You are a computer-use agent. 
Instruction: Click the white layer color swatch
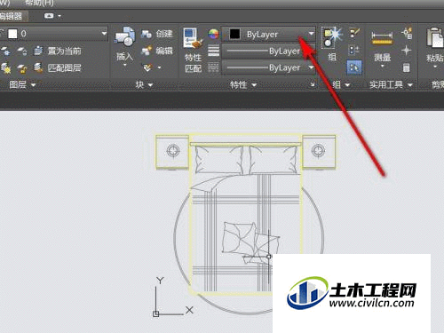12,34
